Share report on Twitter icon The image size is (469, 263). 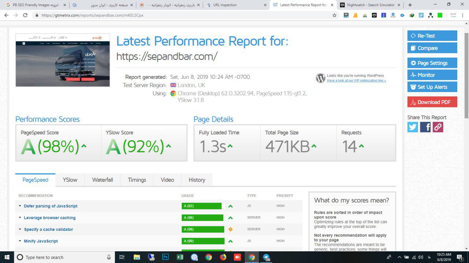(x=413, y=127)
